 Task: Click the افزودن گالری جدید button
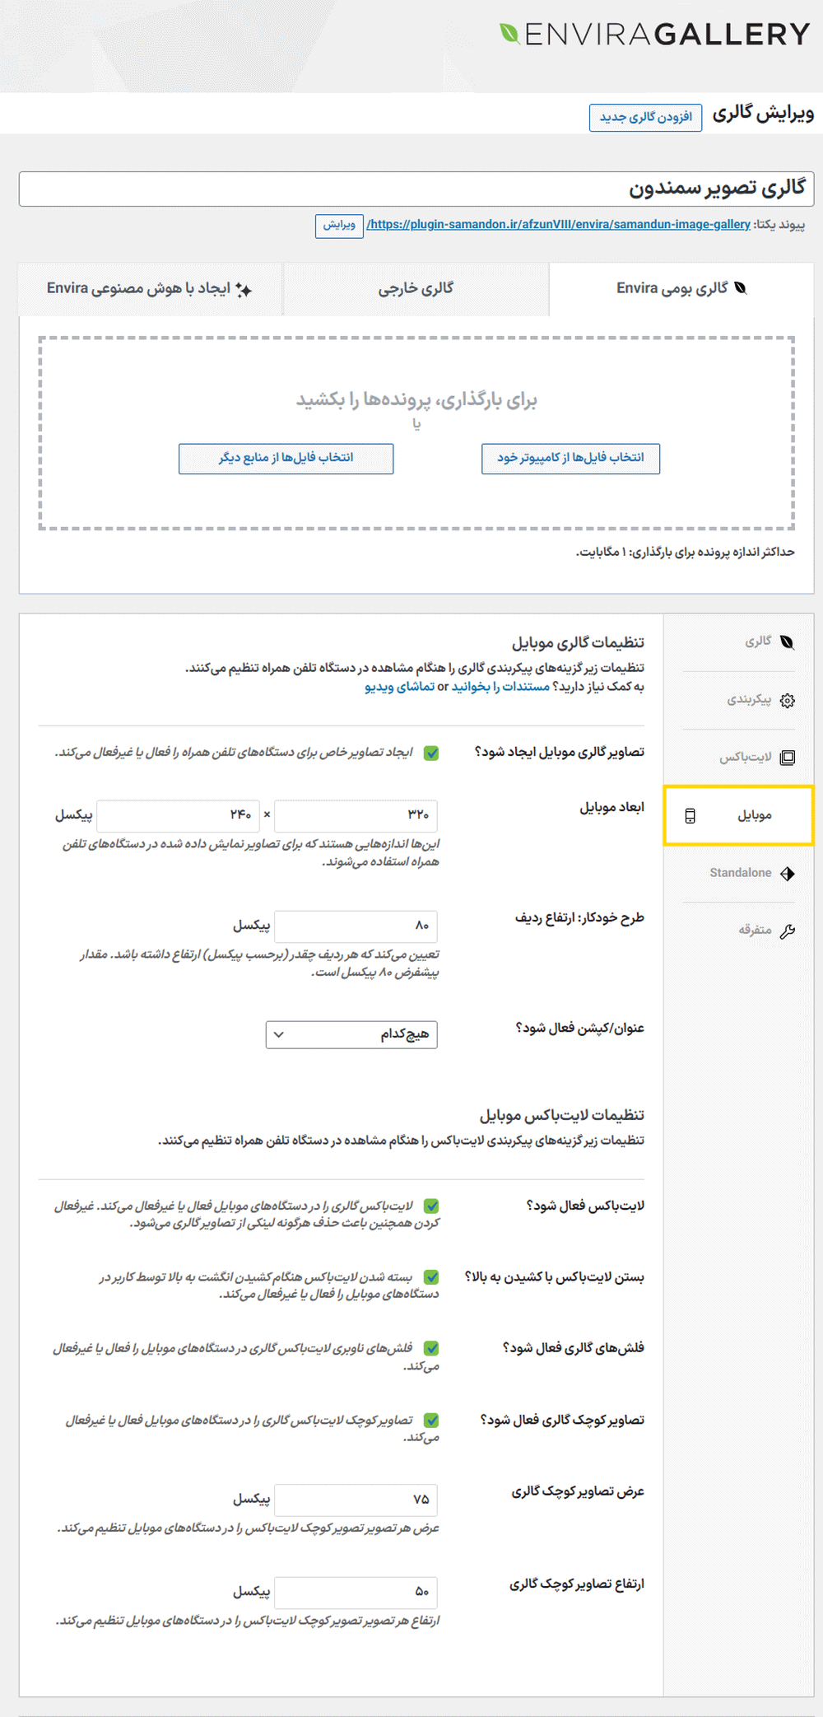click(x=645, y=117)
